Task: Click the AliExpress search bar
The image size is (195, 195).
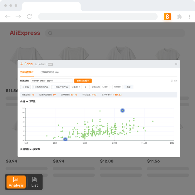Action: (115, 33)
